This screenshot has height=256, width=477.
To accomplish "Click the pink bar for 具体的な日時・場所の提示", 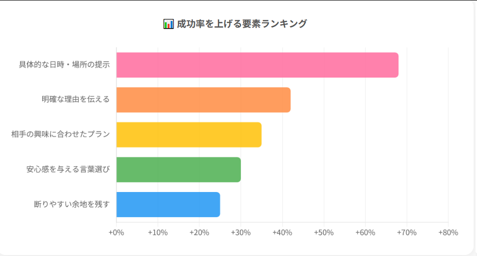I will (257, 65).
